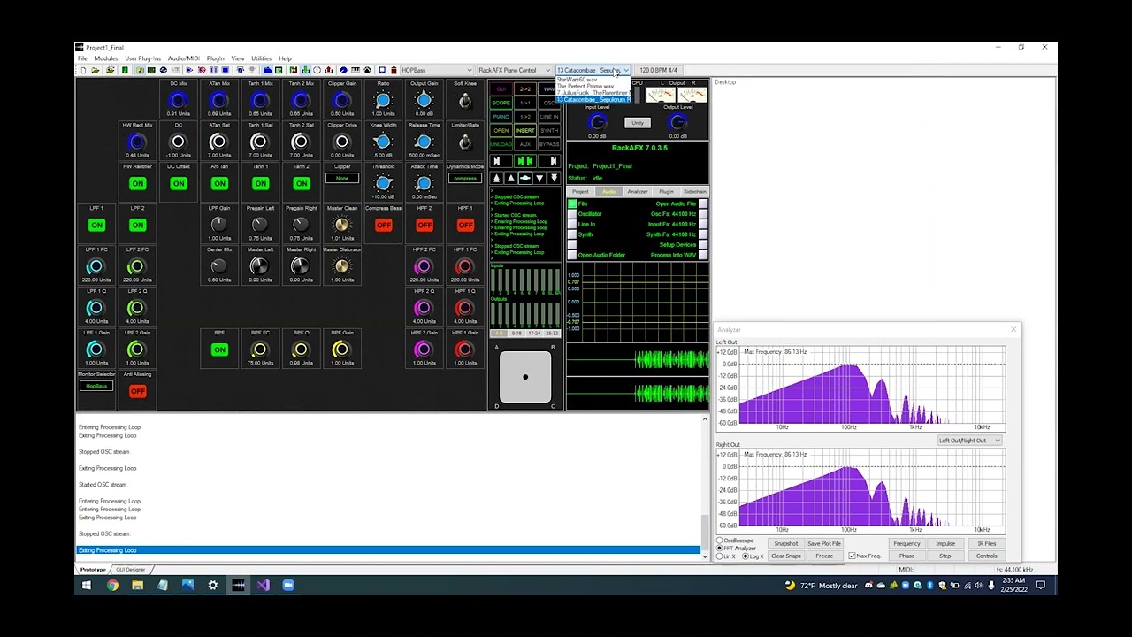Click the power icon in the toolbar
The image size is (1132, 637).
click(x=317, y=70)
